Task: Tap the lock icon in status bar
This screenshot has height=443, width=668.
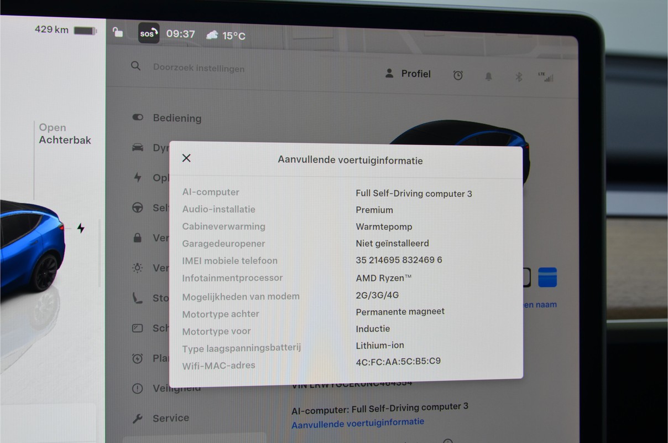Action: (118, 32)
